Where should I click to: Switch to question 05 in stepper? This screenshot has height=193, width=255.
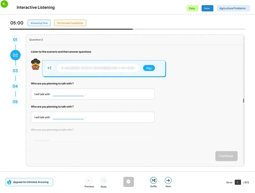click(x=15, y=102)
